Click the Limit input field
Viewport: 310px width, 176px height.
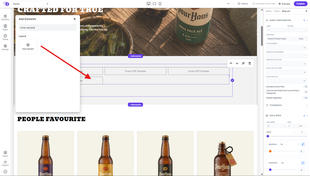coord(276,30)
